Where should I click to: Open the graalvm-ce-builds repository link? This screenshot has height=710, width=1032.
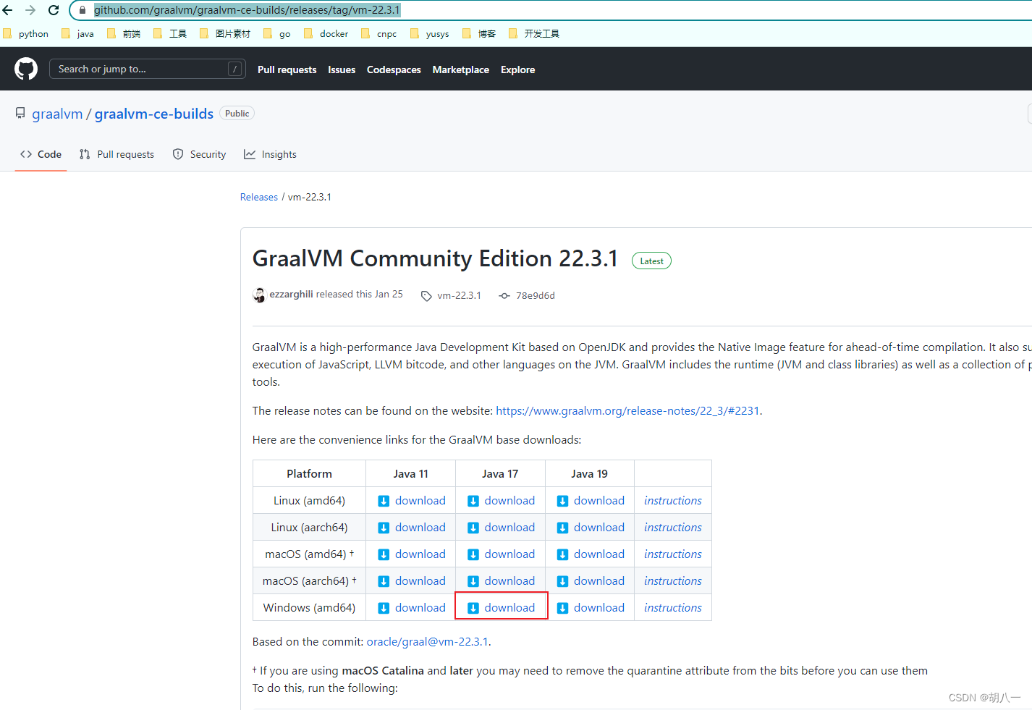click(x=154, y=114)
